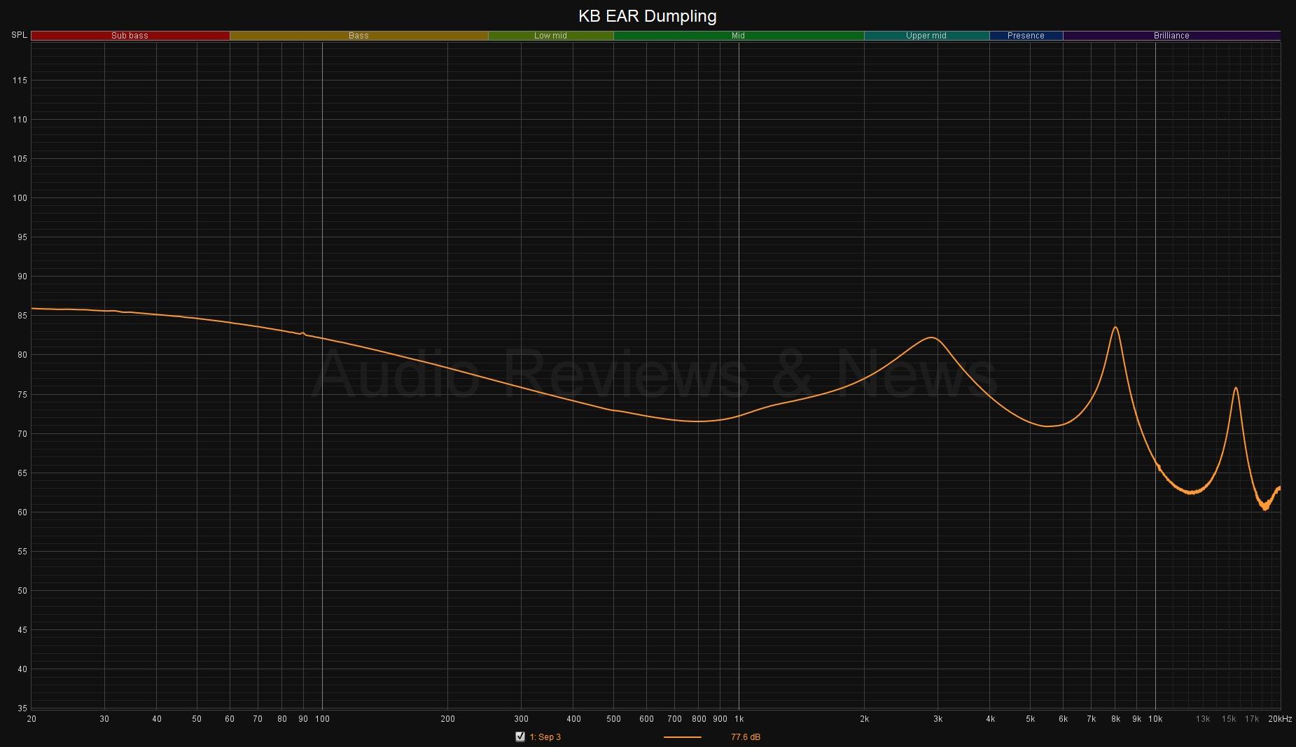
Task: Click the 115 dB label on SPL axis
Action: (x=20, y=81)
